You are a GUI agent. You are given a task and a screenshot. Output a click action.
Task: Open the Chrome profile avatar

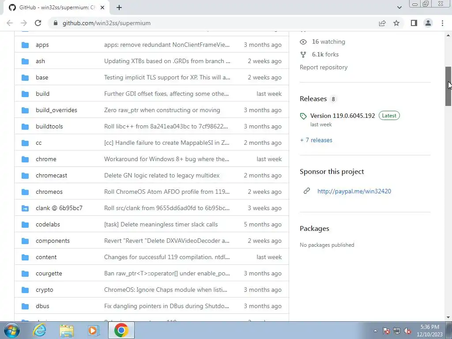[x=428, y=23]
